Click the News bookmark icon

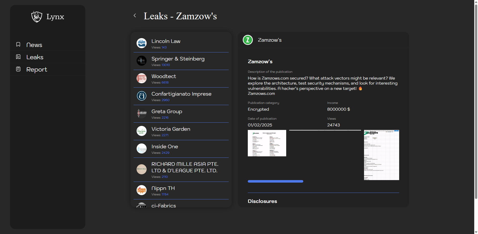point(18,45)
